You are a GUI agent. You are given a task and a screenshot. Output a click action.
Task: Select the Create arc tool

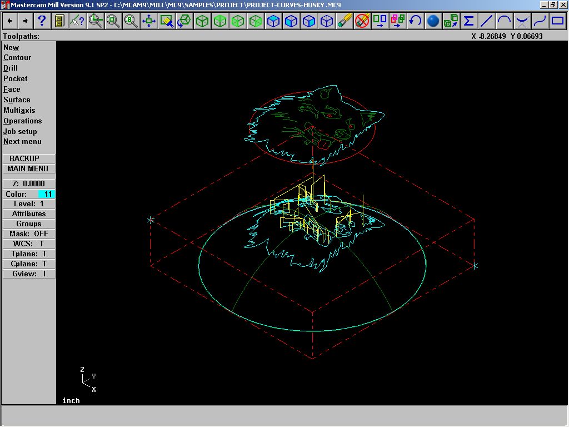tap(505, 21)
